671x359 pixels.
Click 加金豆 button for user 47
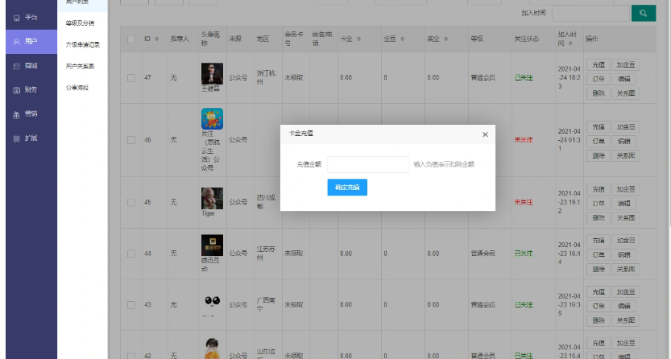[x=624, y=64]
